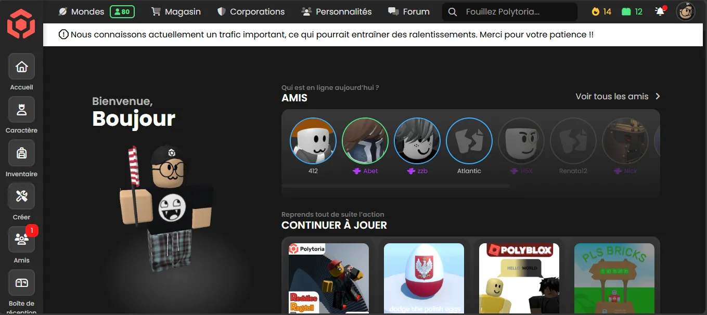Click the chevron next to Voir tous les amis

[658, 96]
